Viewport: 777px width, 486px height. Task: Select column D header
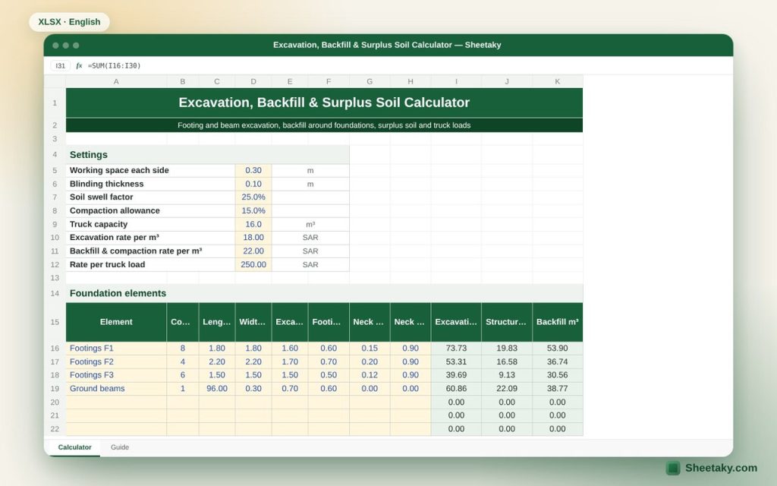coord(253,81)
